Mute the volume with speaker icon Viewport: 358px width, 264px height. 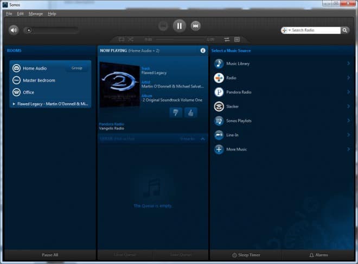[14, 30]
